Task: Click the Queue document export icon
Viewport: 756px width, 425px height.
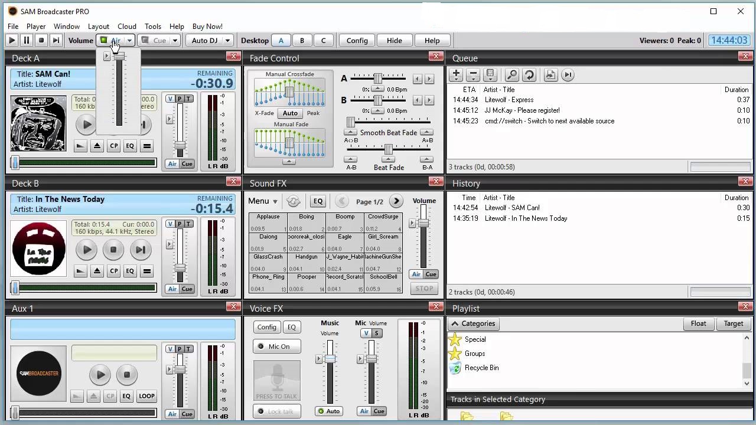Action: [550, 75]
